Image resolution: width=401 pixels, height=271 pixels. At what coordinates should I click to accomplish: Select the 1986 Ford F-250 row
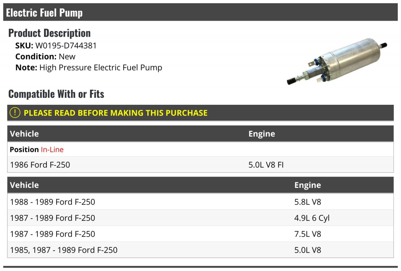point(200,165)
